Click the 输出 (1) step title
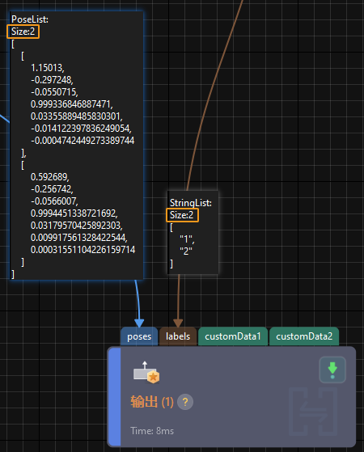Screen dimensions: 364x452 (x=152, y=402)
